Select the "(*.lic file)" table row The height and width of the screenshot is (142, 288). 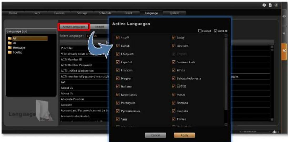pyautogui.click(x=84, y=48)
